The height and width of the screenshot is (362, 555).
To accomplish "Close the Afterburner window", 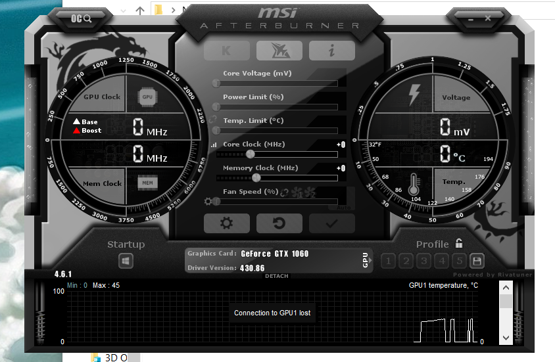I will pyautogui.click(x=488, y=18).
